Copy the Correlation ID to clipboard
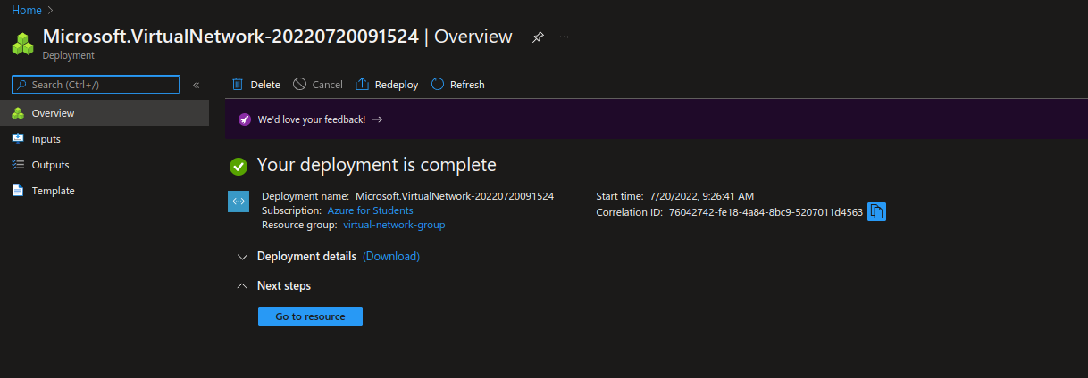The width and height of the screenshot is (1088, 378). [877, 212]
